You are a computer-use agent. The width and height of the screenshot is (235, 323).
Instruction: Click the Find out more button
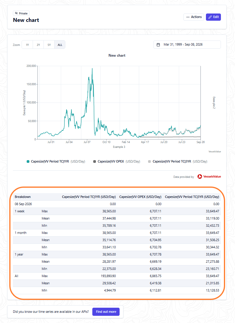pyautogui.click(x=106, y=312)
